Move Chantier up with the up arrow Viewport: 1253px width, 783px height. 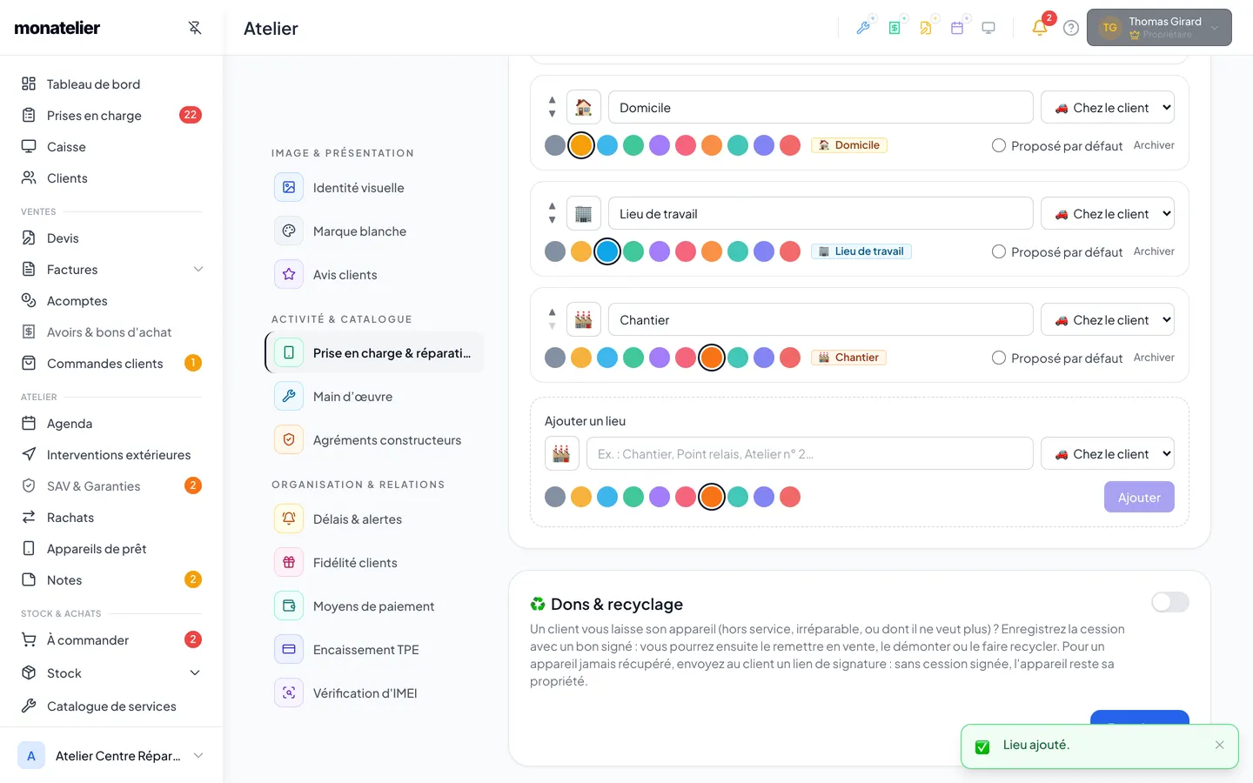point(552,312)
